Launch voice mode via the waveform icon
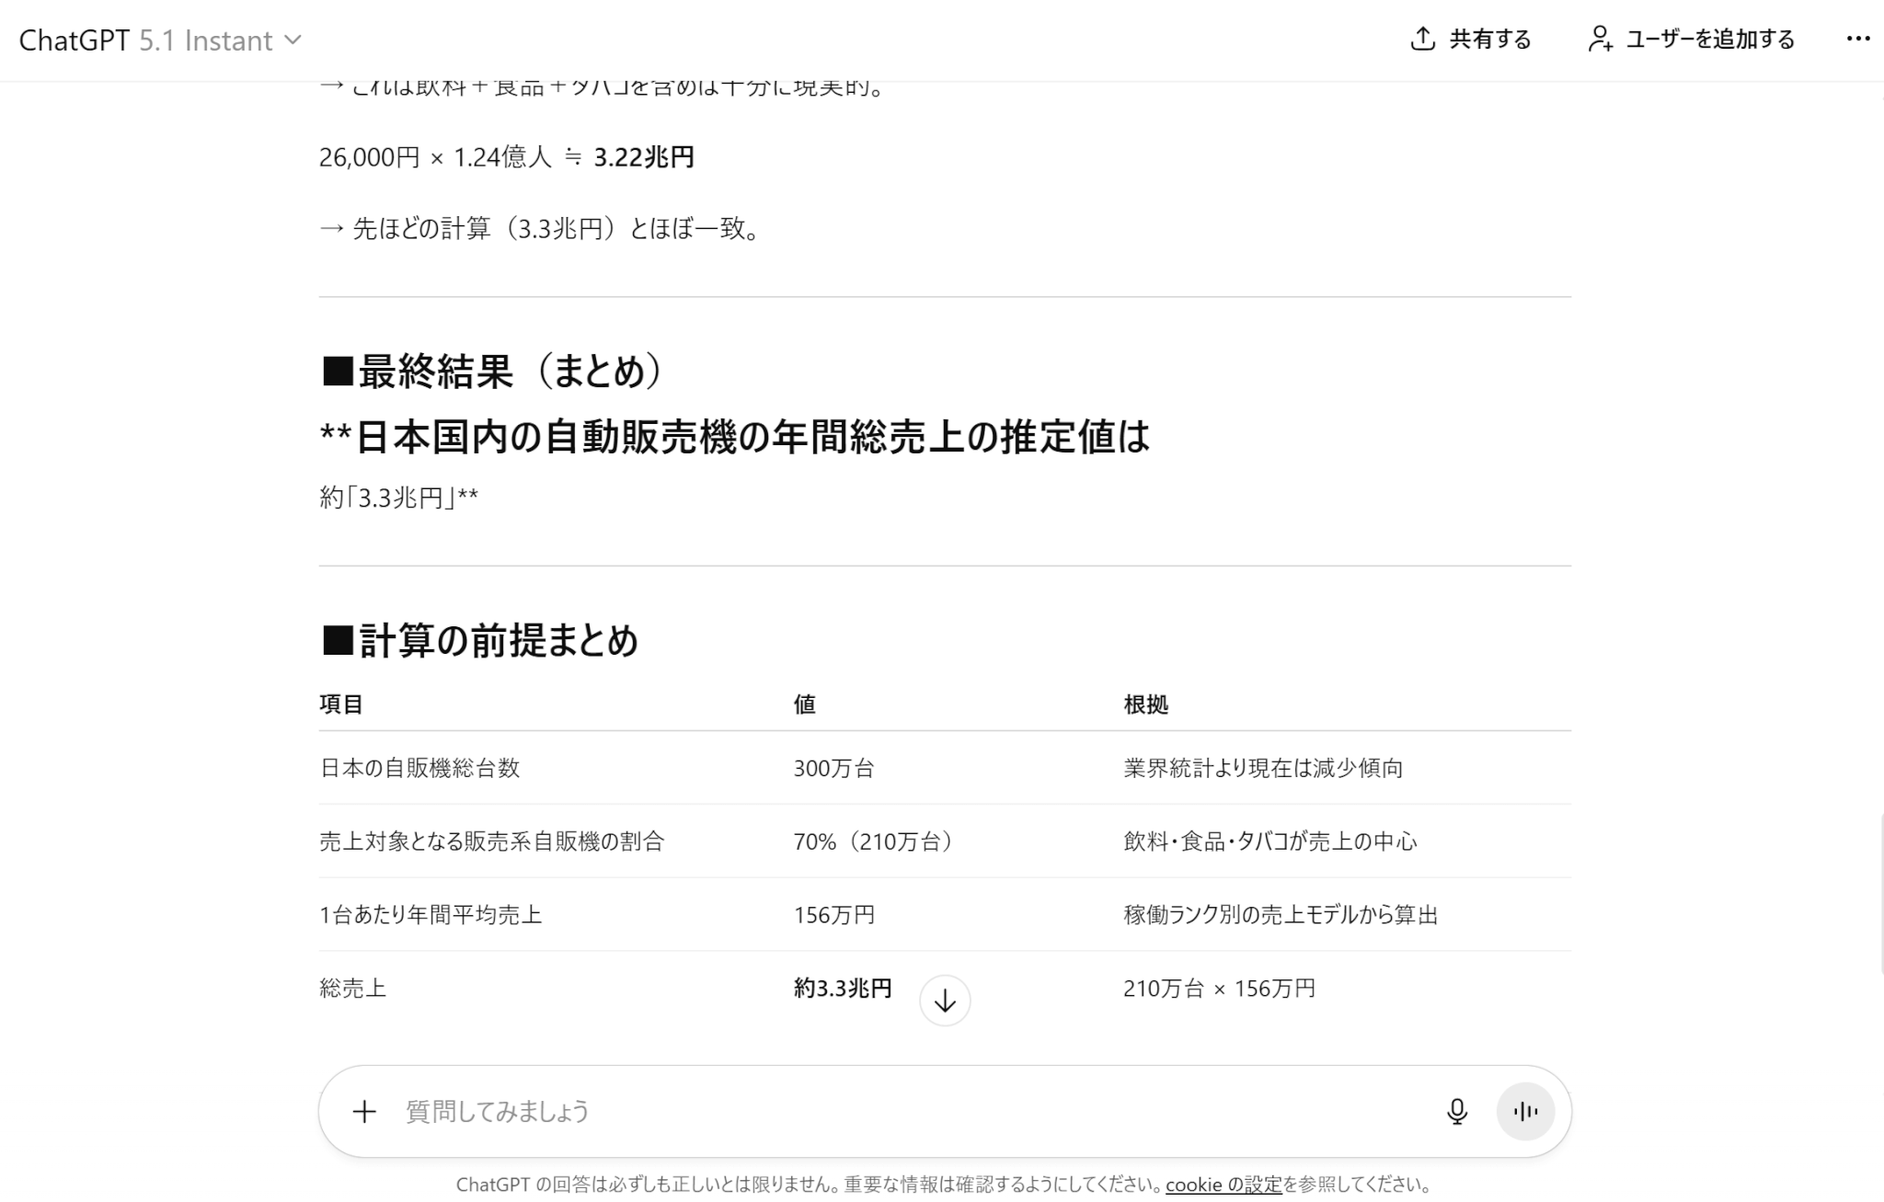 click(1525, 1111)
